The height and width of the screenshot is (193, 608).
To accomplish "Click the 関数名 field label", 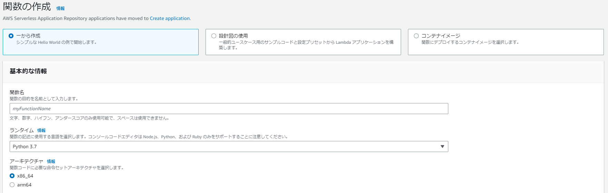I will pos(17,92).
